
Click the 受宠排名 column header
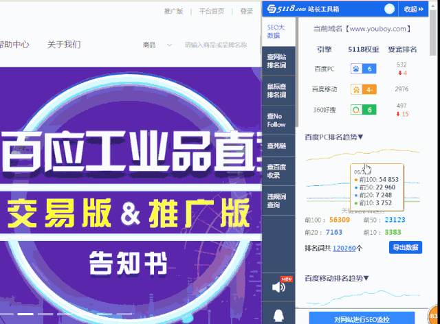402,49
